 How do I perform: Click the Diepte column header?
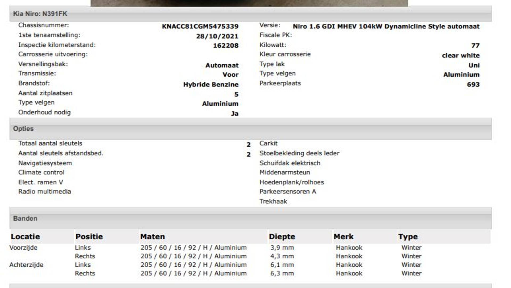282,237
